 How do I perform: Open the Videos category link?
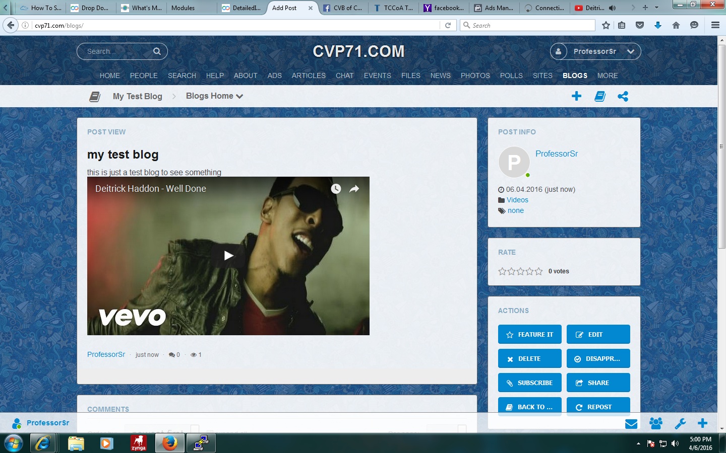click(517, 200)
